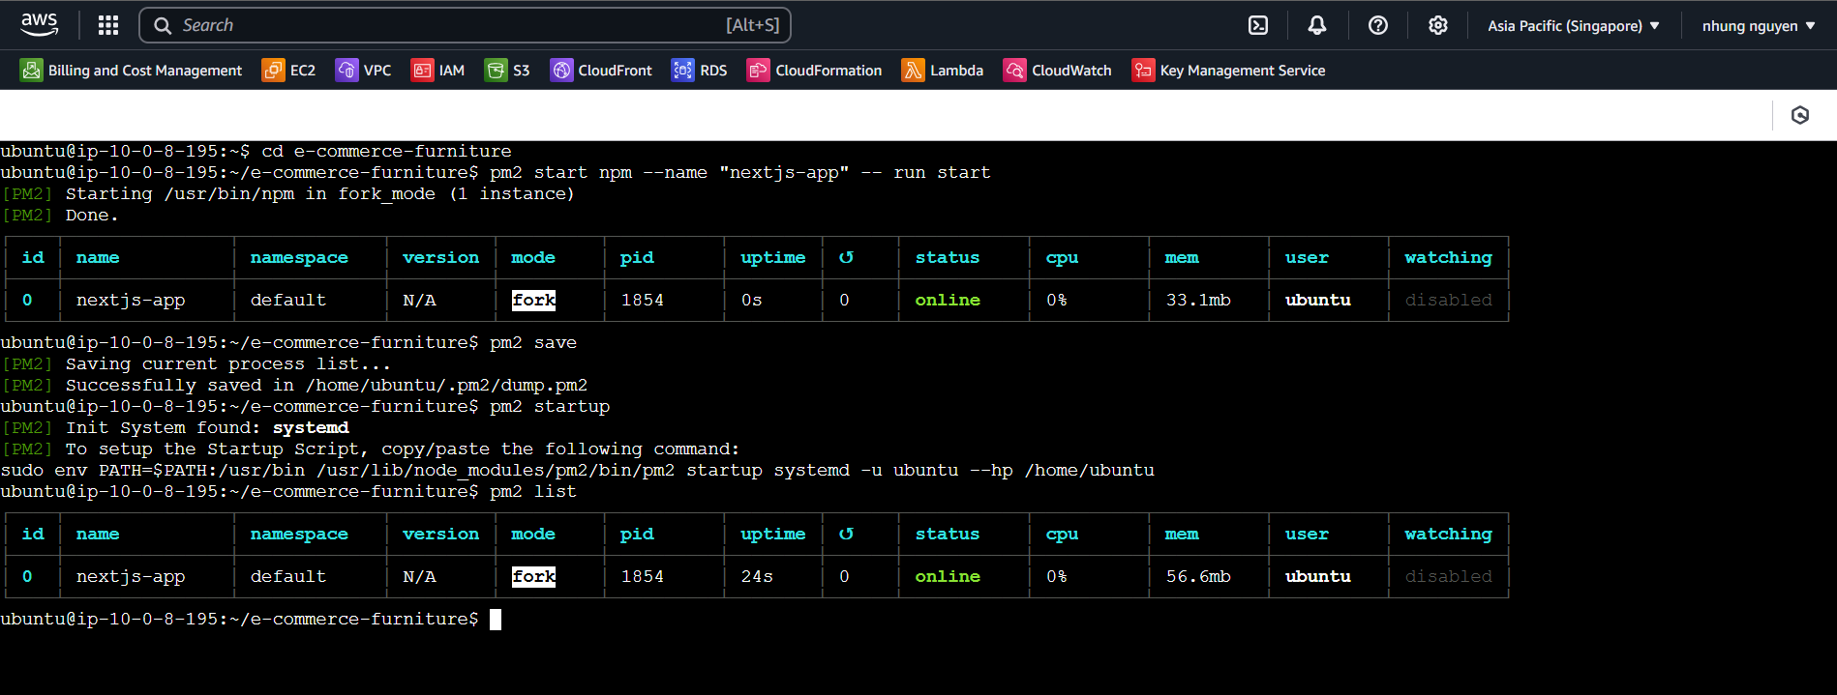Screen dimensions: 1837x695
Task: Click the EC2 orange icon
Action: click(x=273, y=71)
